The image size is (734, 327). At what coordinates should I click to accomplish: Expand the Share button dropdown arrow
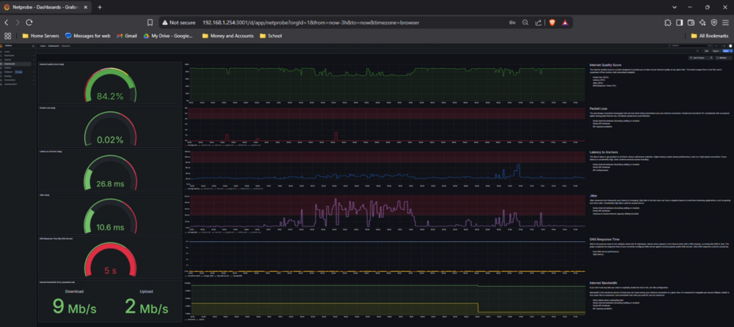click(731, 51)
